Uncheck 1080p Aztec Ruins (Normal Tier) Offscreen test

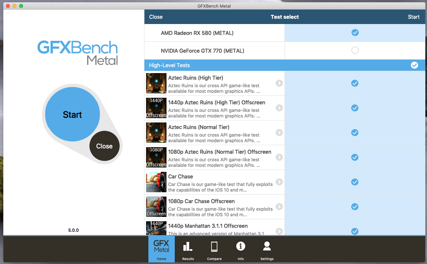point(355,157)
